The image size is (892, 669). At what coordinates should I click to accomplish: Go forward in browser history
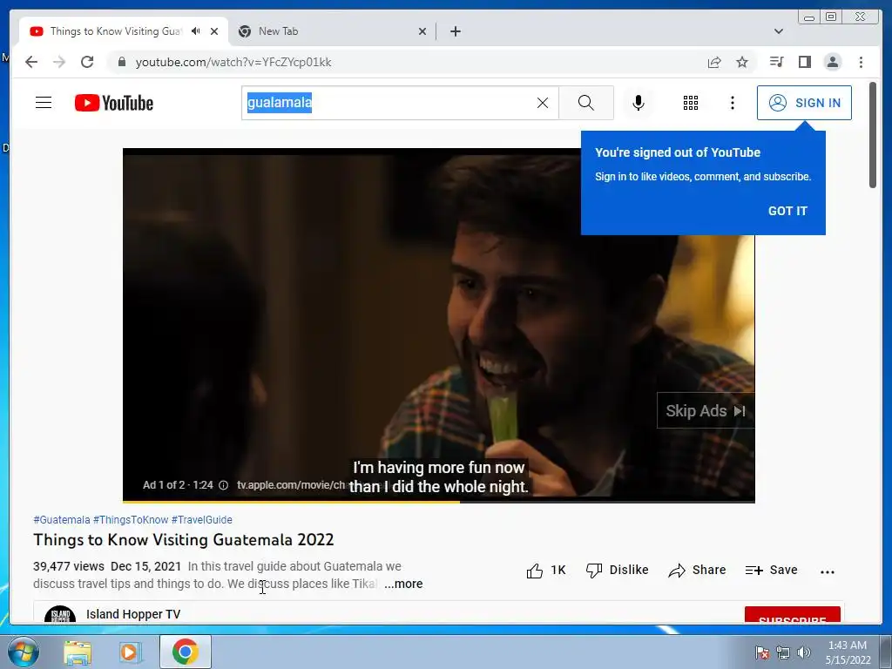59,62
